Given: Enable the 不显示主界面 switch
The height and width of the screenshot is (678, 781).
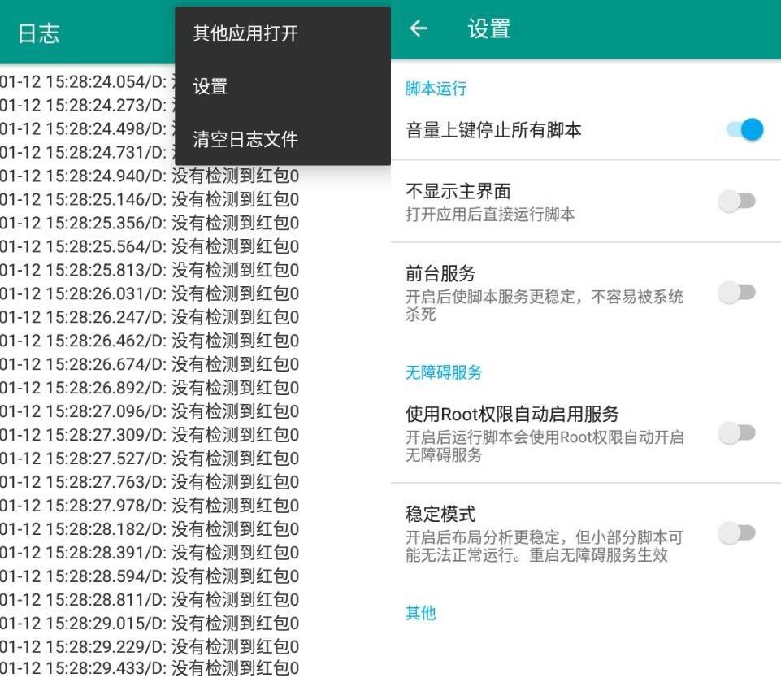Looking at the screenshot, I should (x=738, y=202).
